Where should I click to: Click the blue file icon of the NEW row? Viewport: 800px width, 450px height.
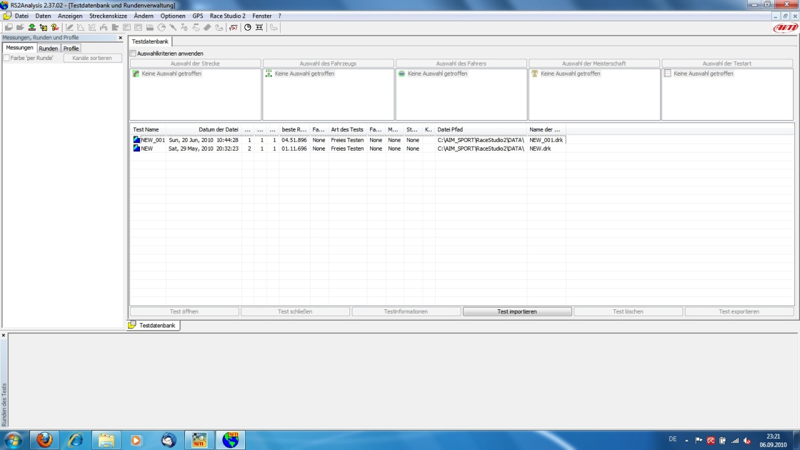[136, 149]
